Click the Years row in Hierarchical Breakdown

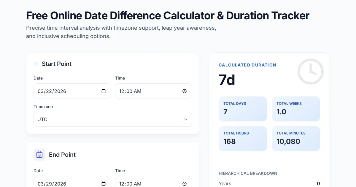(x=269, y=183)
